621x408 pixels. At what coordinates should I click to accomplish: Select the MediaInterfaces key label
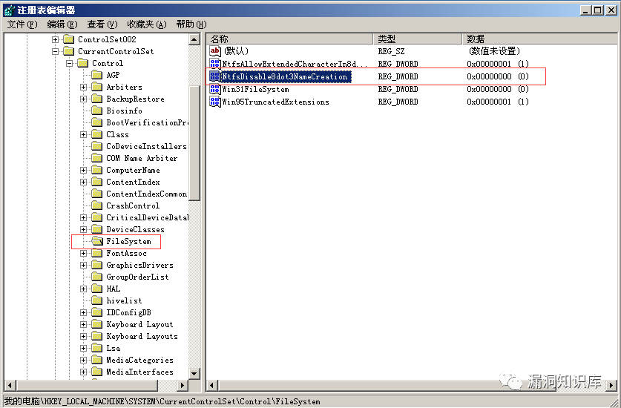pyautogui.click(x=139, y=372)
